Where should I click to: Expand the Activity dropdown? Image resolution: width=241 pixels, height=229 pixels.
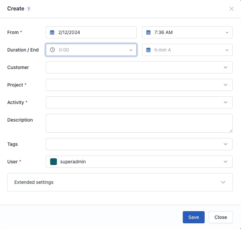pos(226,102)
